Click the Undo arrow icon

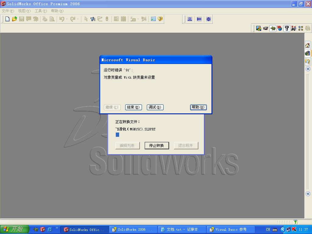point(62,19)
